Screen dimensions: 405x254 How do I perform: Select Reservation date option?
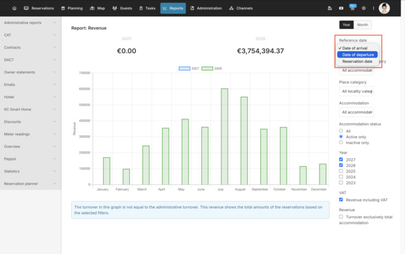[357, 61]
